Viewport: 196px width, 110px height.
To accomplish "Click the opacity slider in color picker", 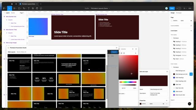I will [128, 85].
